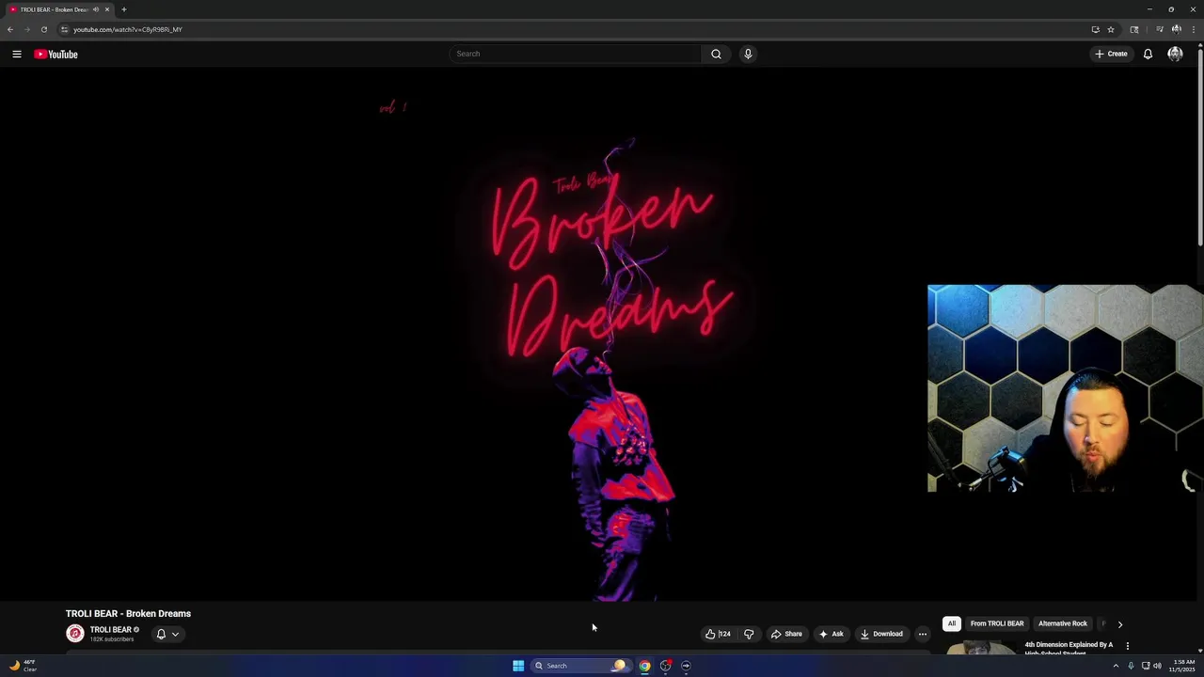1204x677 pixels.
Task: Open a new browser tab
Action: pos(123,9)
